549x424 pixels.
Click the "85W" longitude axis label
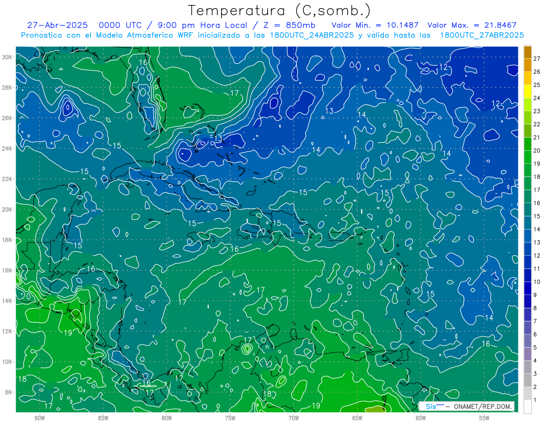point(103,418)
